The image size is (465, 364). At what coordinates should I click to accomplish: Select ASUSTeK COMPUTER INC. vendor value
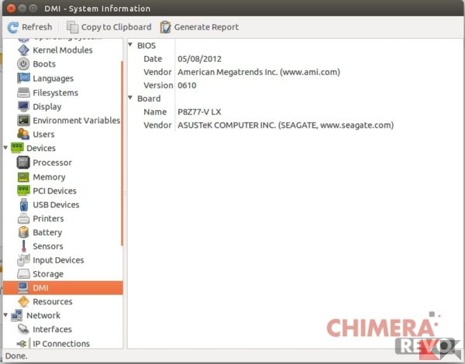(x=285, y=125)
